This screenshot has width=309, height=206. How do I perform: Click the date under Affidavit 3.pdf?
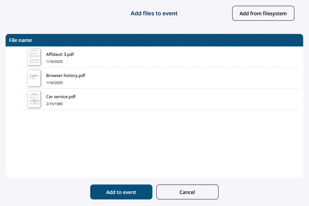[54, 62]
